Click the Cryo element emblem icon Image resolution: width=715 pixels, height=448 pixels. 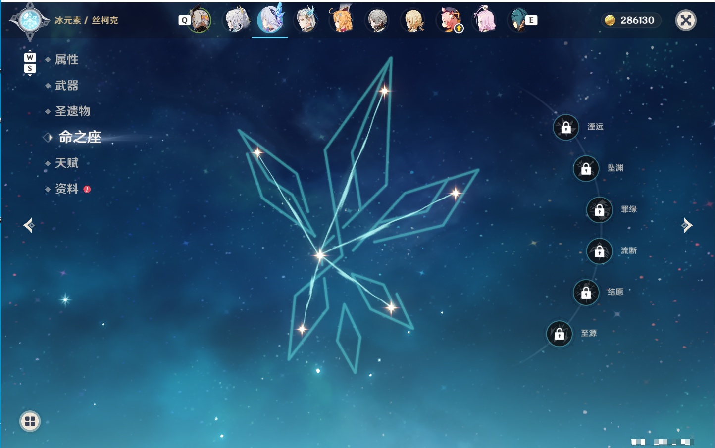click(30, 20)
